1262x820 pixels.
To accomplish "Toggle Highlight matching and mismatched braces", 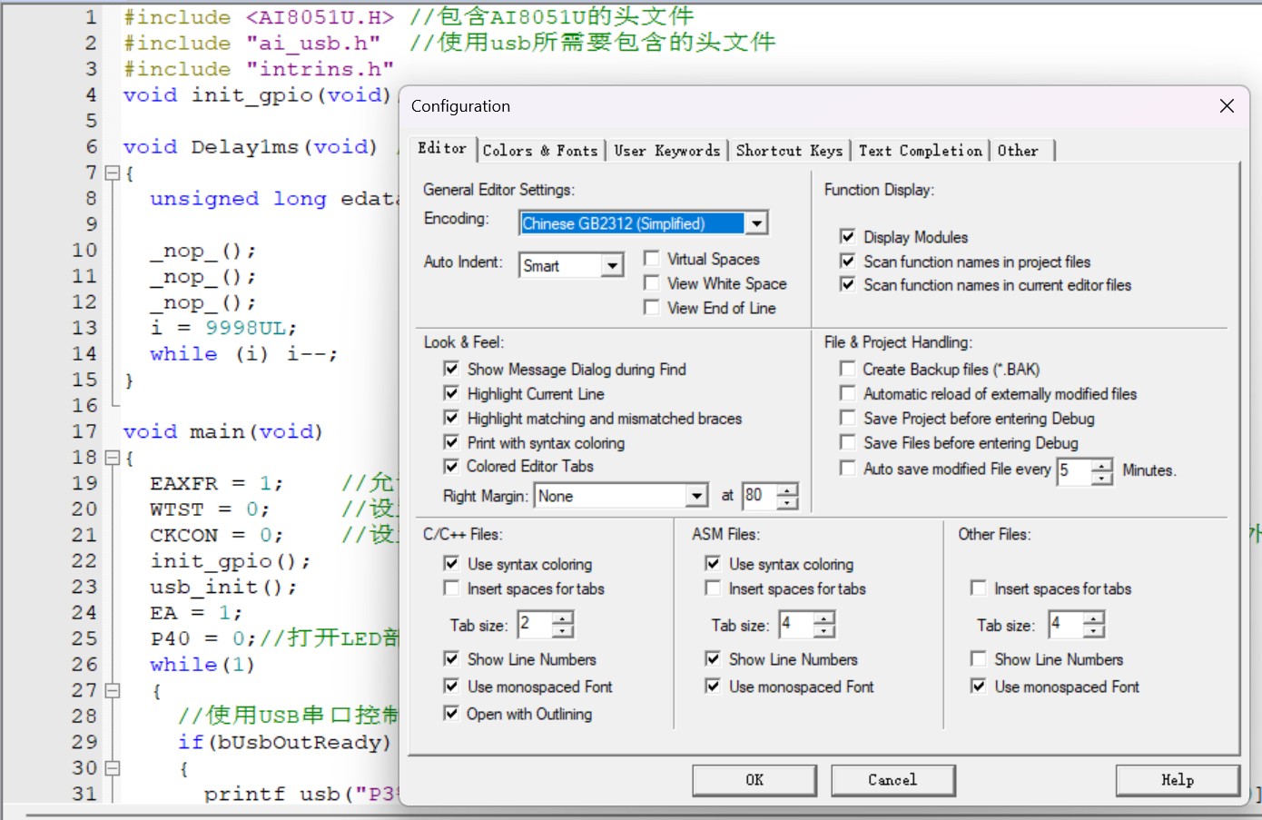I will pyautogui.click(x=451, y=418).
